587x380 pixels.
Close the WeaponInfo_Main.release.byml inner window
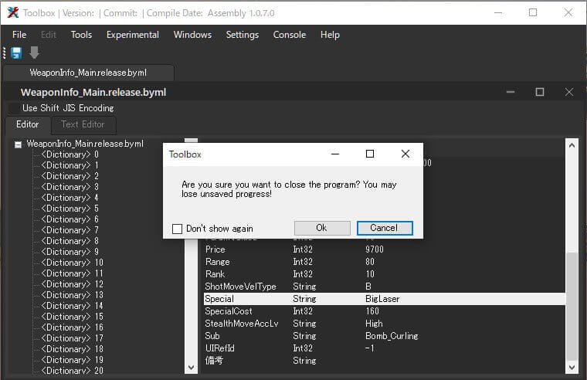click(x=569, y=92)
